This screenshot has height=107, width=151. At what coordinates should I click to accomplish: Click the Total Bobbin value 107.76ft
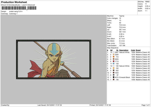click(122, 45)
